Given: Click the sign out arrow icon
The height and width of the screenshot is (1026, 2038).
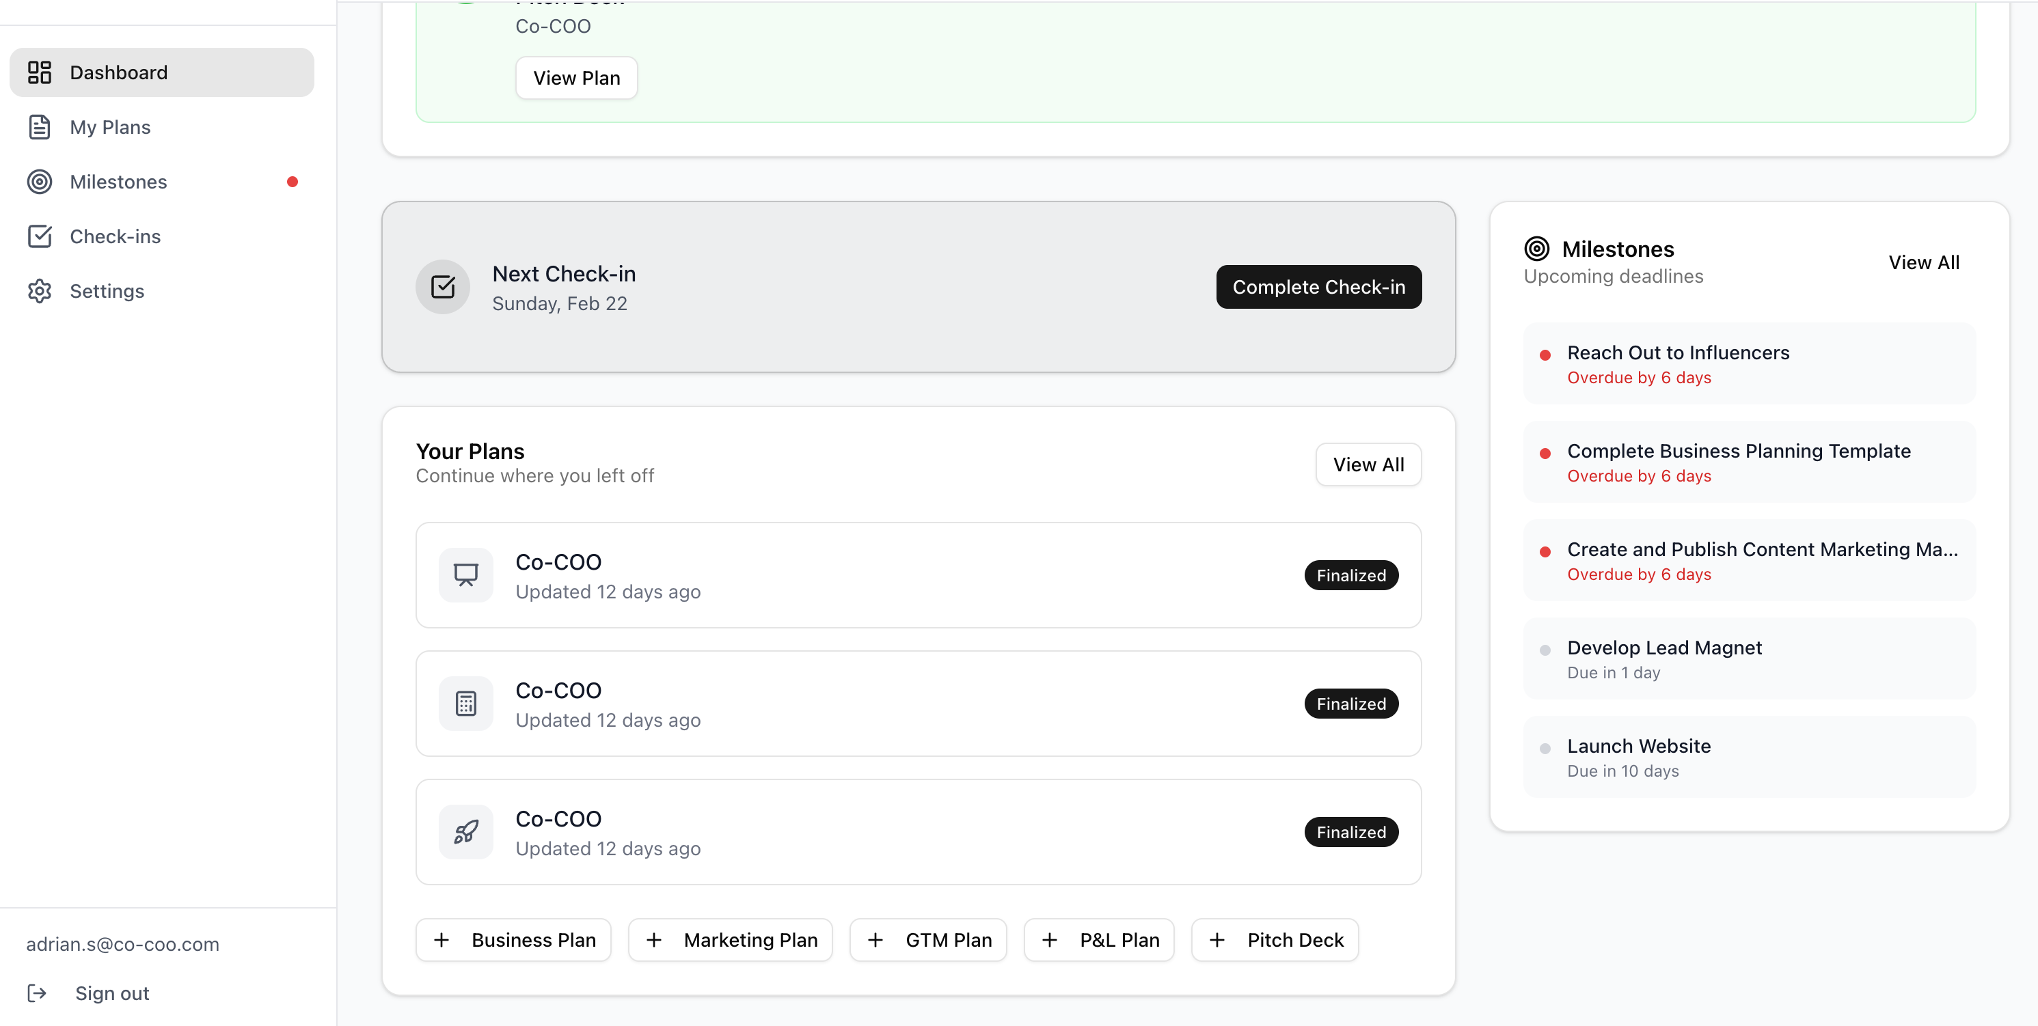Looking at the screenshot, I should pos(37,993).
